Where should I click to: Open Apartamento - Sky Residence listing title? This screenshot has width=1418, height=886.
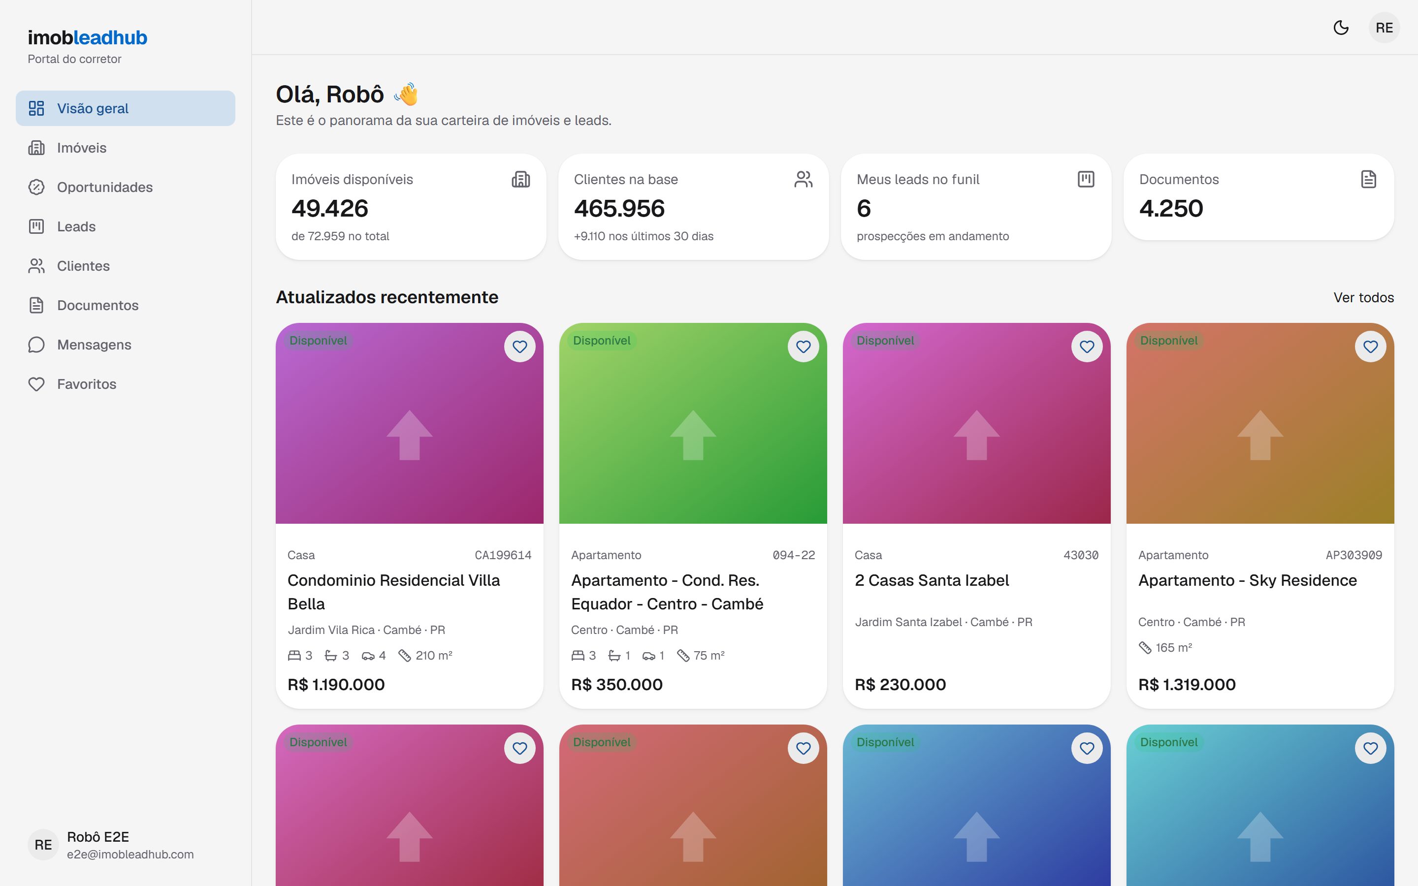(1248, 580)
